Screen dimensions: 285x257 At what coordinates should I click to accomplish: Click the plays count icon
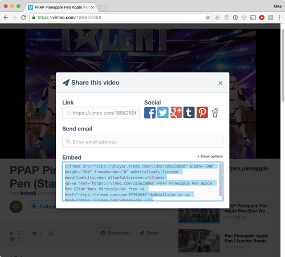(12, 233)
